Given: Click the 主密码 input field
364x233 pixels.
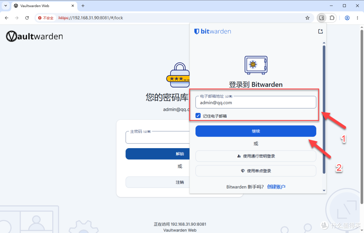Looking at the screenshot, I should tap(158, 137).
